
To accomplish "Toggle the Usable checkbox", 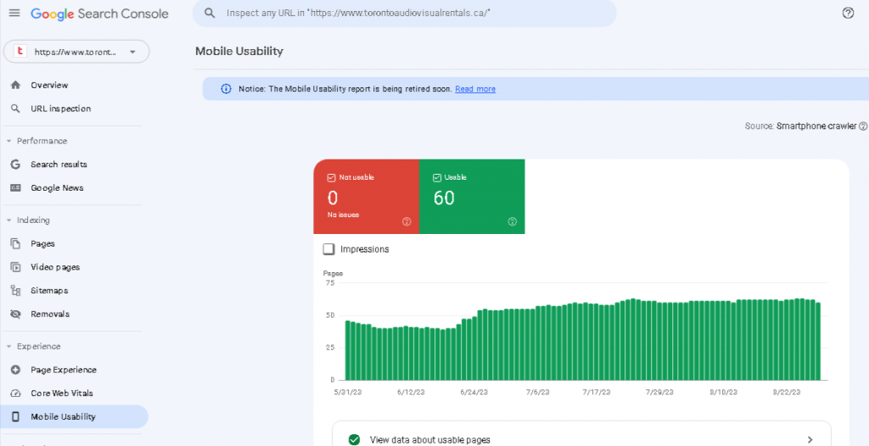I will (437, 177).
